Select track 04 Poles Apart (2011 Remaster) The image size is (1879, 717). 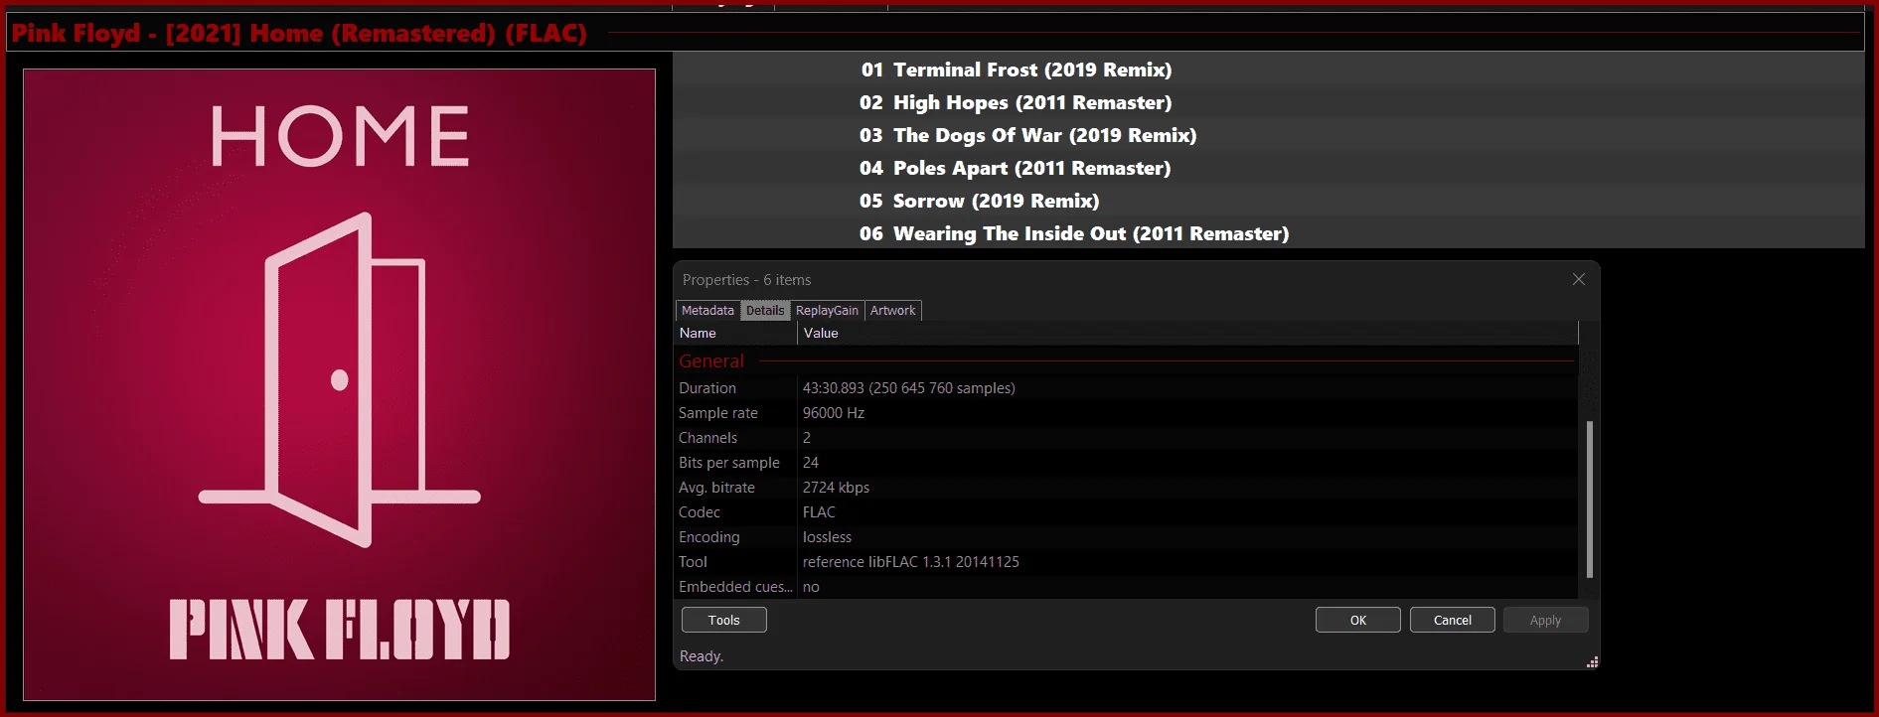coord(1268,168)
